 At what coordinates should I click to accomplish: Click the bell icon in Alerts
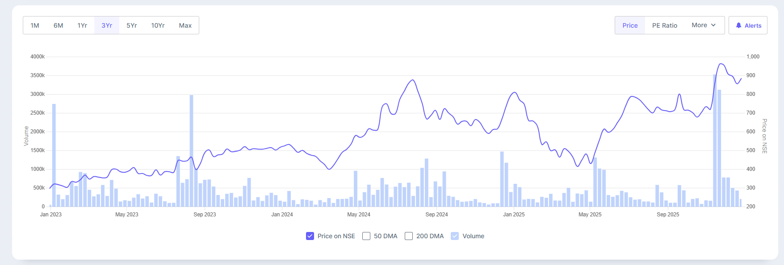click(x=738, y=25)
